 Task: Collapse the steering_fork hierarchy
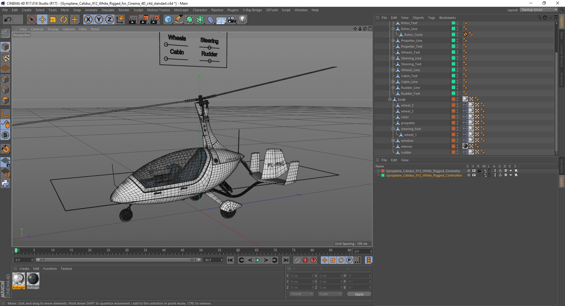click(393, 129)
